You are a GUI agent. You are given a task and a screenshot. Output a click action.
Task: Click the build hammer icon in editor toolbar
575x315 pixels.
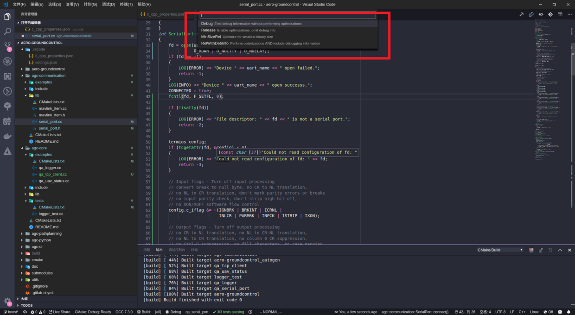pyautogui.click(x=522, y=14)
